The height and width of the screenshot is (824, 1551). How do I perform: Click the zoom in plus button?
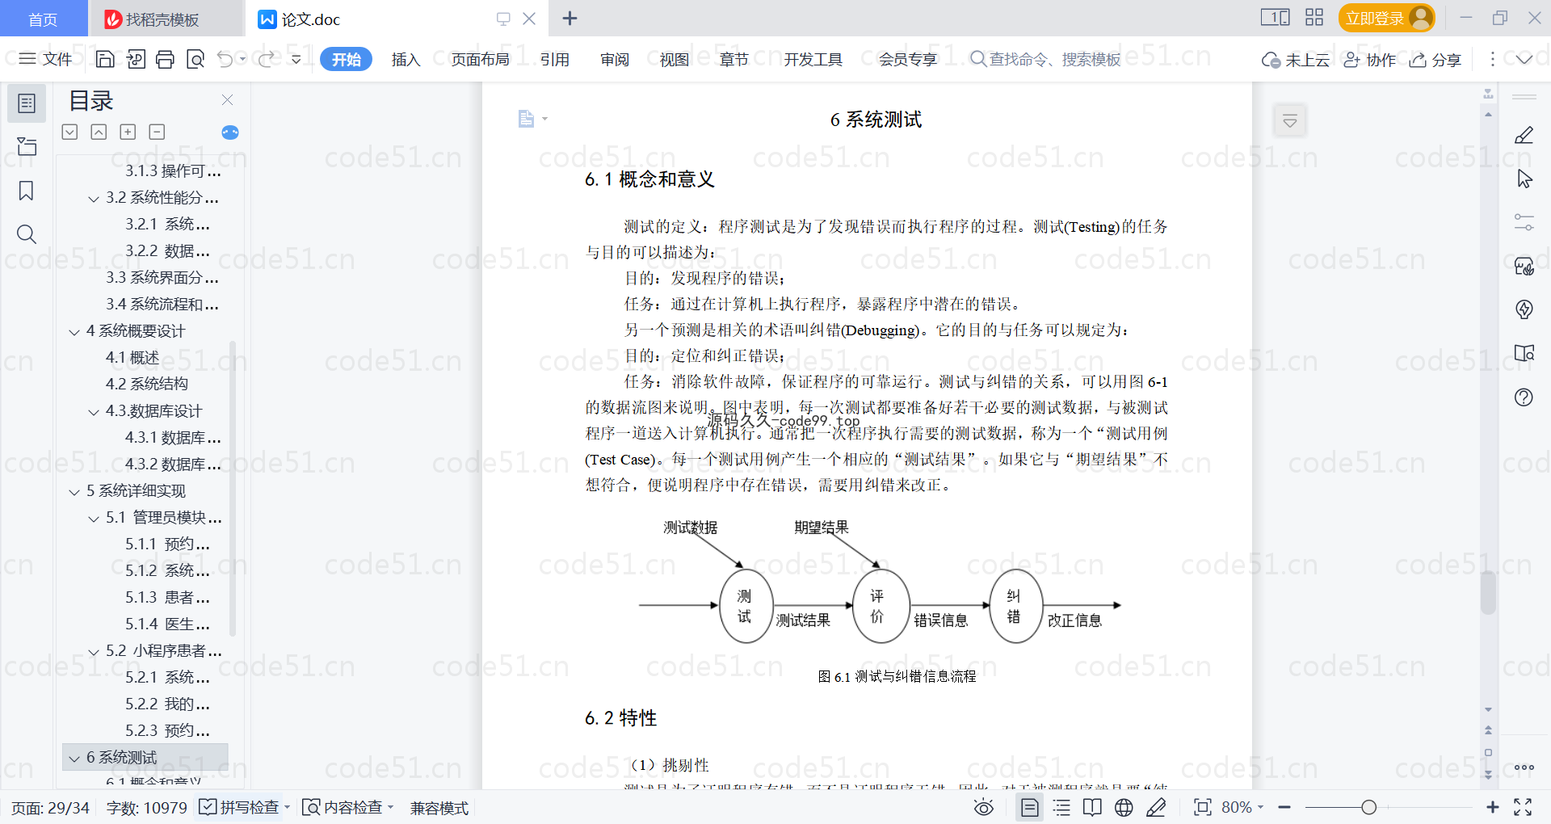pyautogui.click(x=1492, y=807)
